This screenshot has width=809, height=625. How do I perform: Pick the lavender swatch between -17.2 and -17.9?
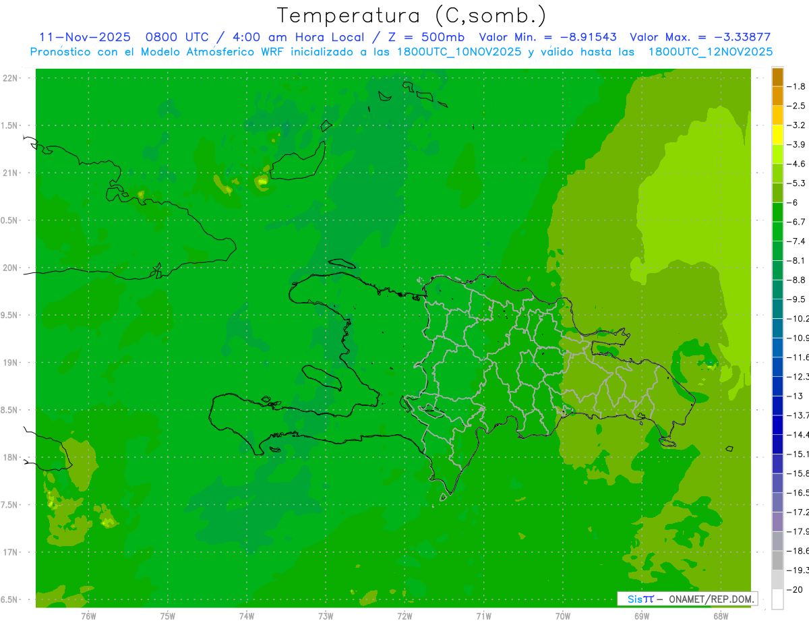tap(777, 521)
